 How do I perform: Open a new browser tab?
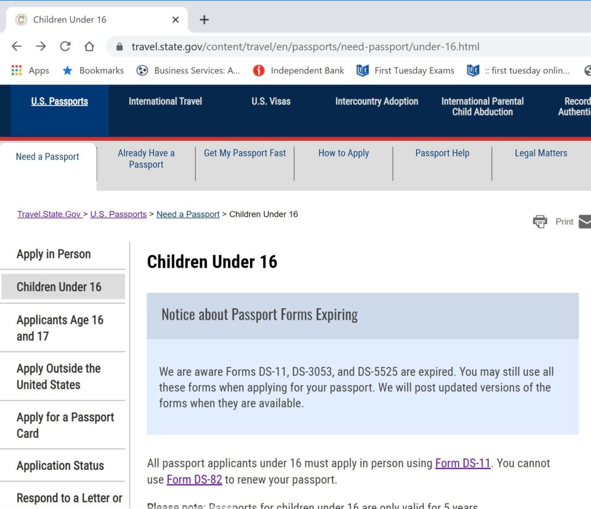(x=204, y=20)
